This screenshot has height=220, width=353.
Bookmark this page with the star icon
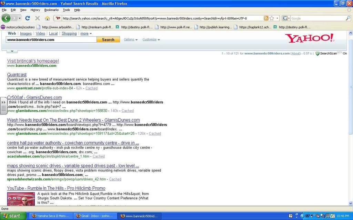click(x=272, y=18)
